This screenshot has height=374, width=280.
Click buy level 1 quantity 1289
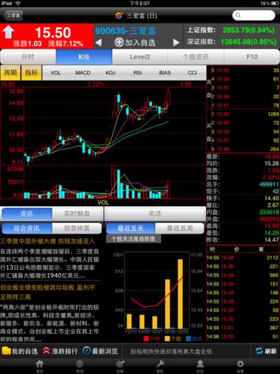273,114
